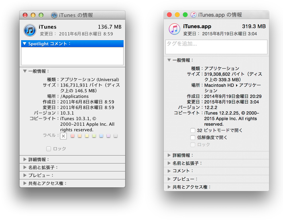Expand 詳細情報 in the iTunes window

pos(25,159)
